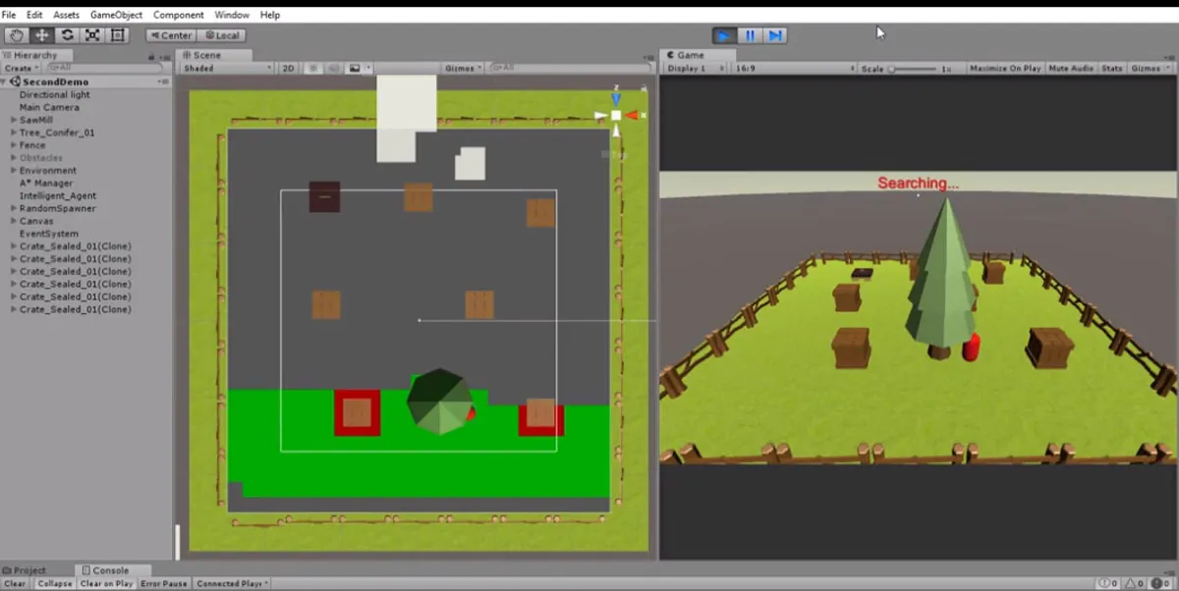Select the Move tool
The height and width of the screenshot is (591, 1179).
(x=41, y=35)
